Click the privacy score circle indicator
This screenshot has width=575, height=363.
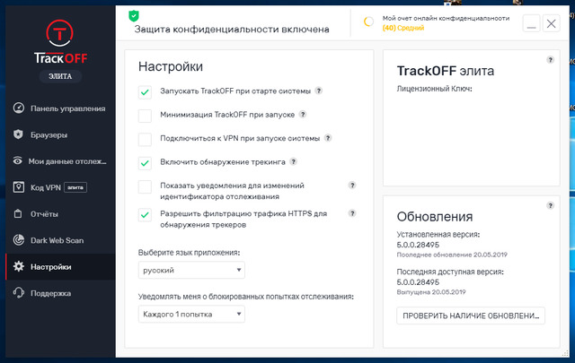[368, 22]
